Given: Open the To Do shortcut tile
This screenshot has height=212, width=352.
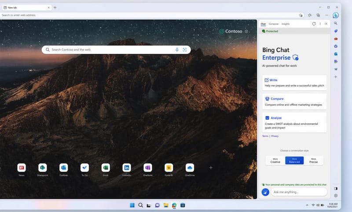Looking at the screenshot, I should click(84, 168).
